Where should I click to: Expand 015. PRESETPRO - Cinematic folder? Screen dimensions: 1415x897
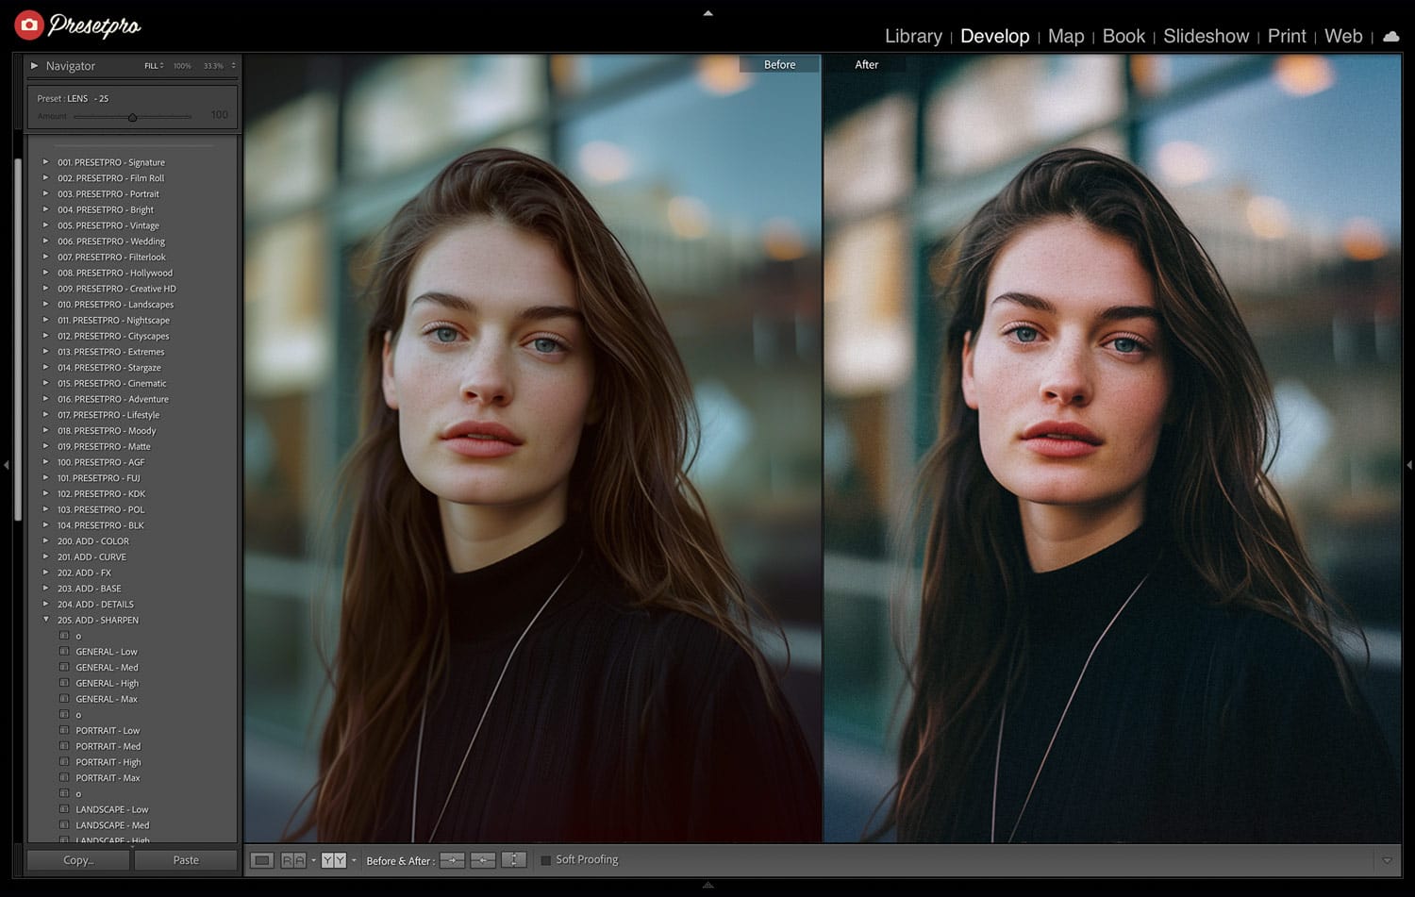click(45, 383)
